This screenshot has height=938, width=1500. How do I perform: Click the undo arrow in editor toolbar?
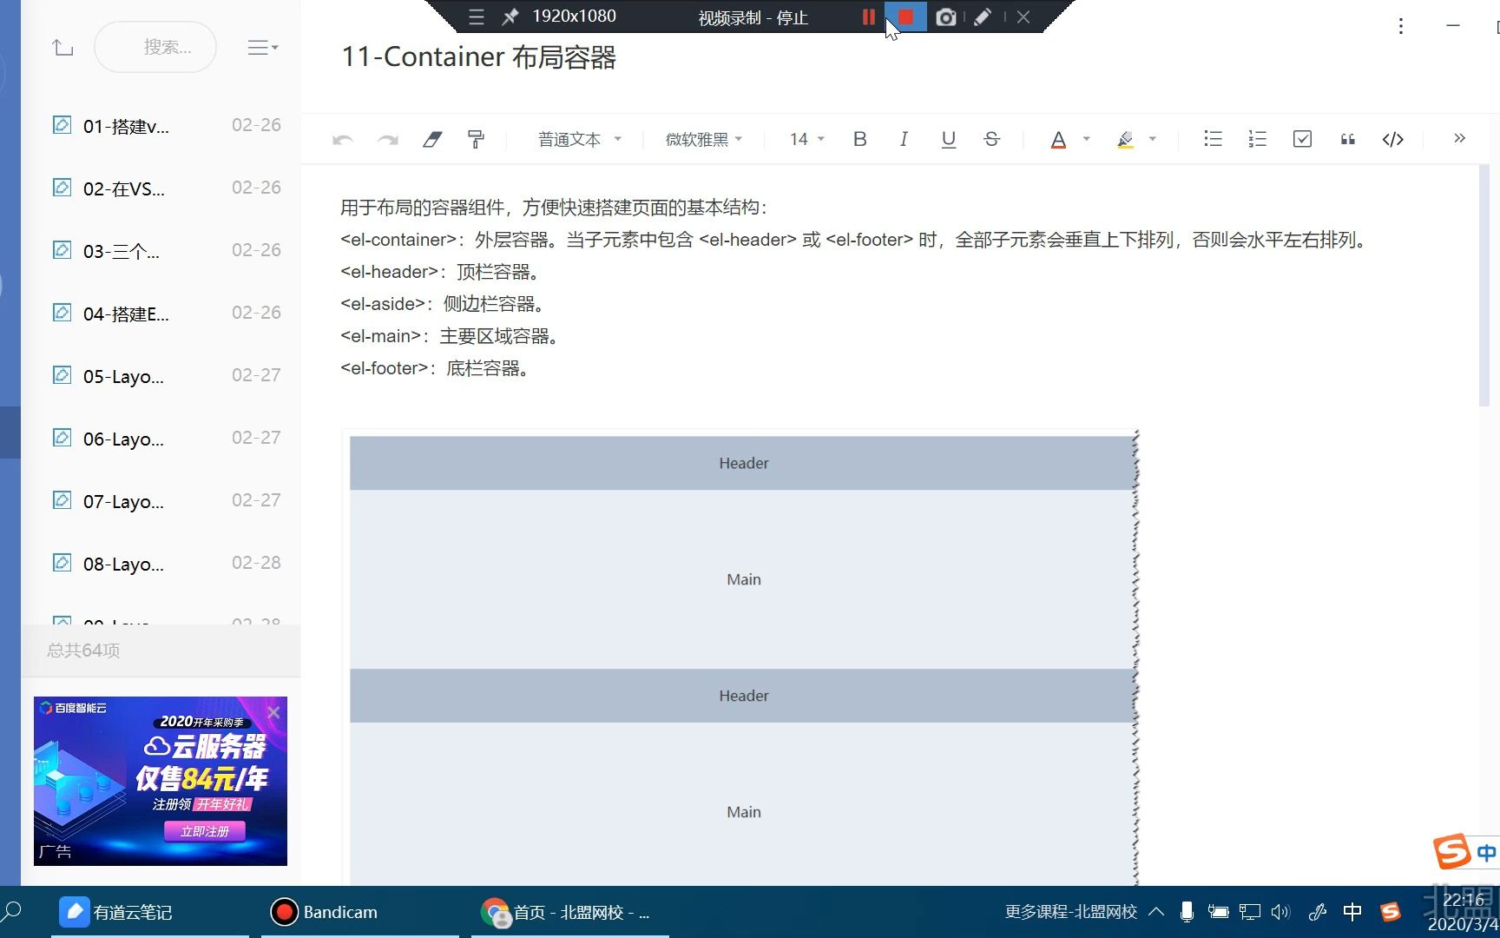tap(343, 140)
